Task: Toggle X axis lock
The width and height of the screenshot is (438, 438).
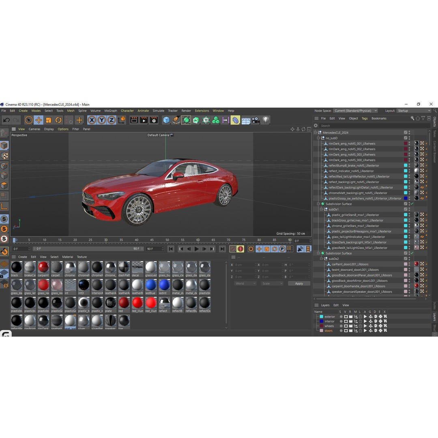Action: pyautogui.click(x=92, y=120)
